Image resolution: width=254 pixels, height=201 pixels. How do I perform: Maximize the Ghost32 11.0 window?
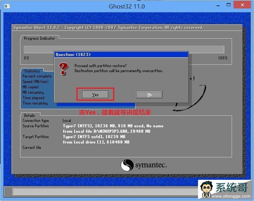[x=229, y=5]
